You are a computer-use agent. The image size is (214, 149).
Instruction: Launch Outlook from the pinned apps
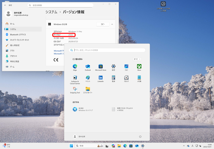[88, 67]
